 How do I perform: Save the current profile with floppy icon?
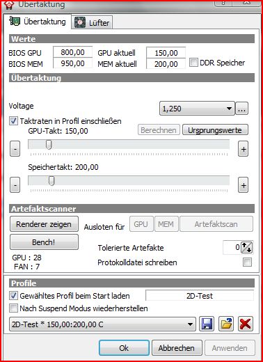(x=207, y=324)
